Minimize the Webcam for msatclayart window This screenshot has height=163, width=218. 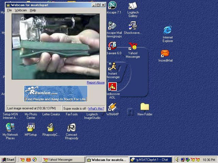pyautogui.click(x=94, y=5)
